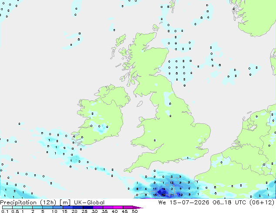Viewport: 276px width, 213px height.
Task: Click the legend label '15'
Action: tap(64, 211)
